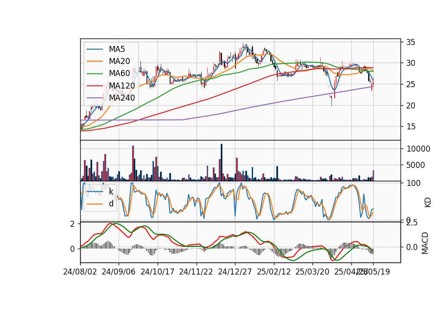The image size is (445, 320).
Task: Click the green MA60 legend line sample
Action: pos(95,74)
